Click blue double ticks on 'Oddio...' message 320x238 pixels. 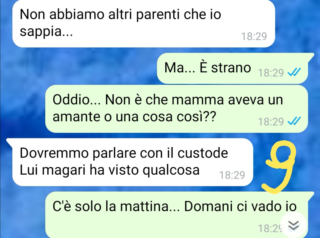(x=294, y=121)
